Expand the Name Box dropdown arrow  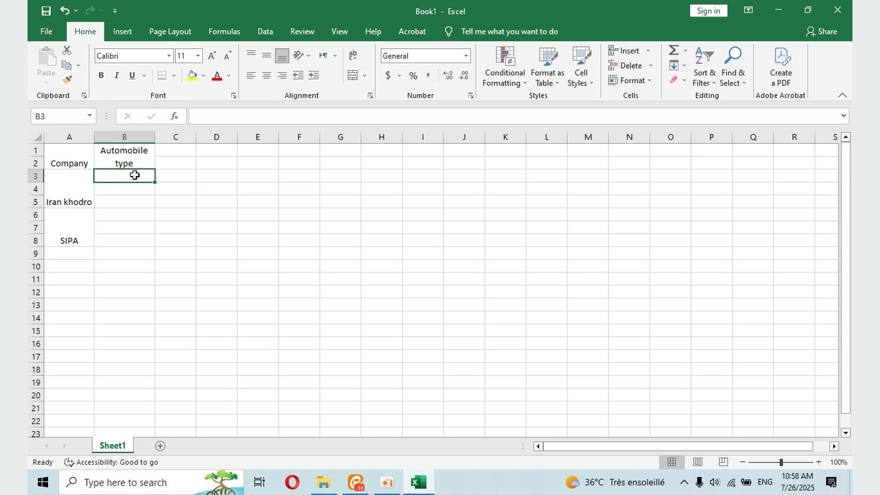tap(89, 116)
